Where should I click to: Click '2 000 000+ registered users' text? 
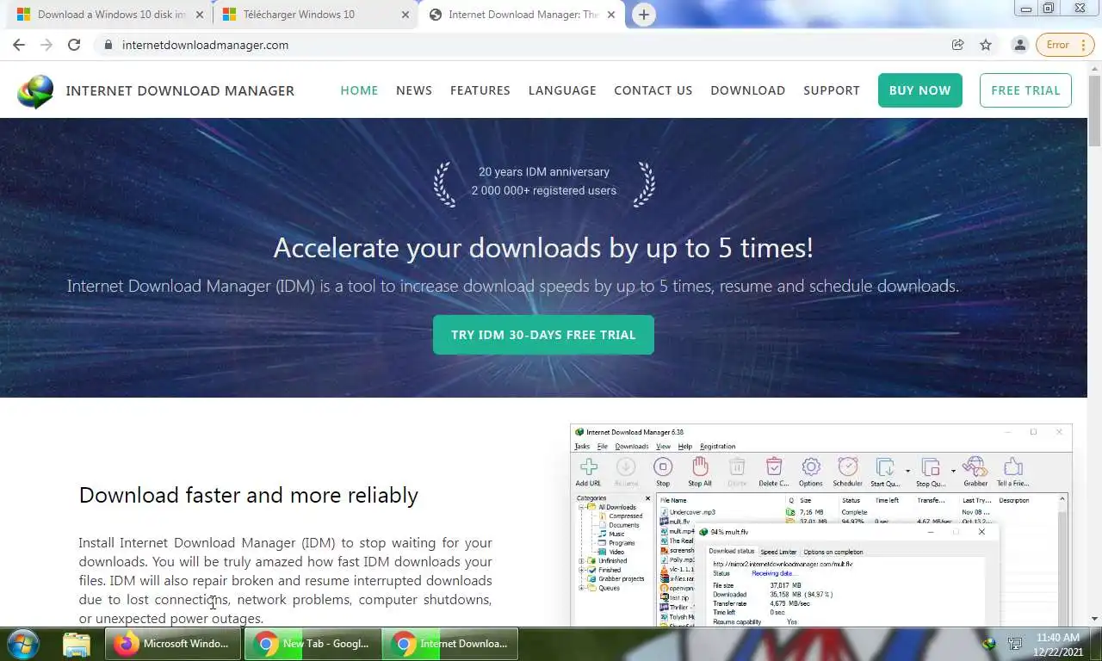point(544,190)
